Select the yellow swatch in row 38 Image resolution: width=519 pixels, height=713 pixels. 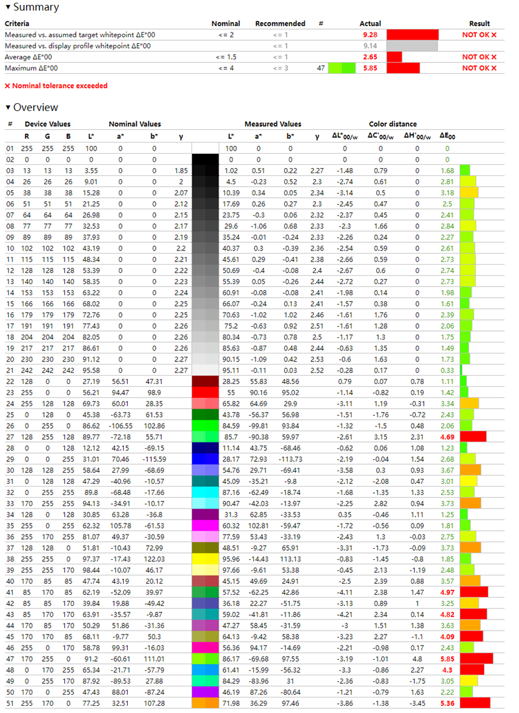tap(206, 559)
